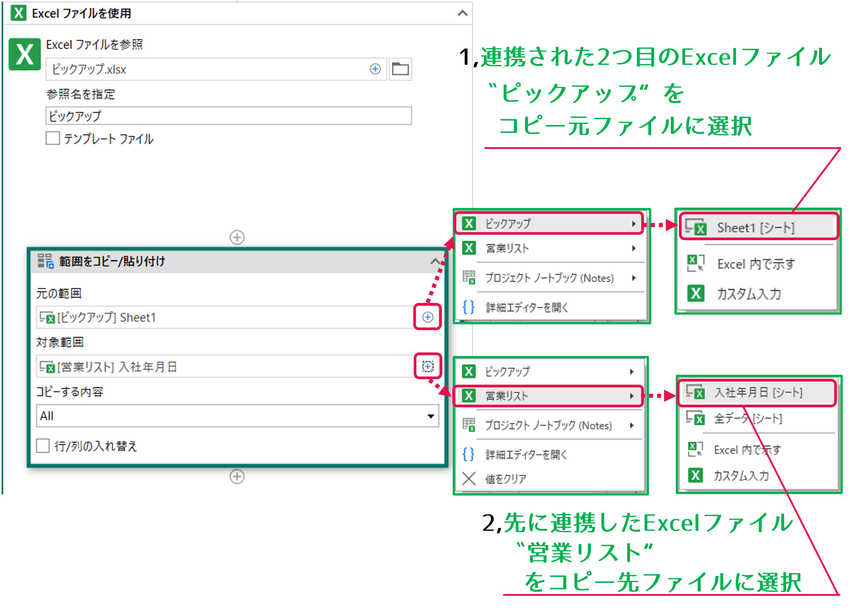Click the braces icon beside upper 詳細エディターを開く
This screenshot has height=609, width=851.
point(469,307)
